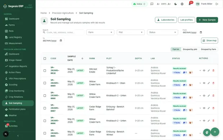
Task: Open the Plot filter dropdown
Action: tap(131, 32)
